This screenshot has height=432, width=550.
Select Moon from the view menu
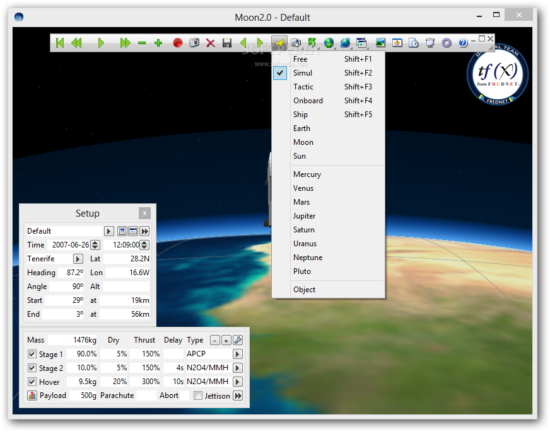329,142
